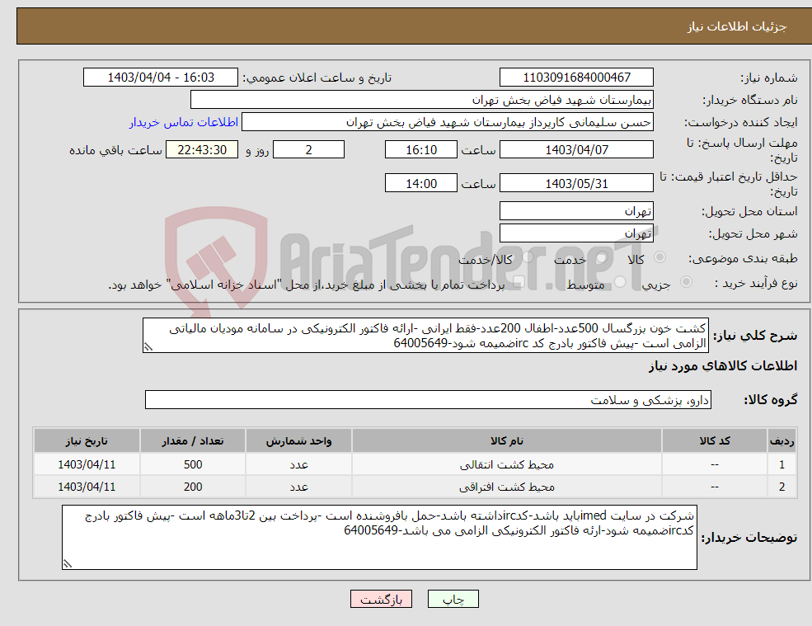
Task: Click the کد کالا column header
Action: [x=715, y=441]
